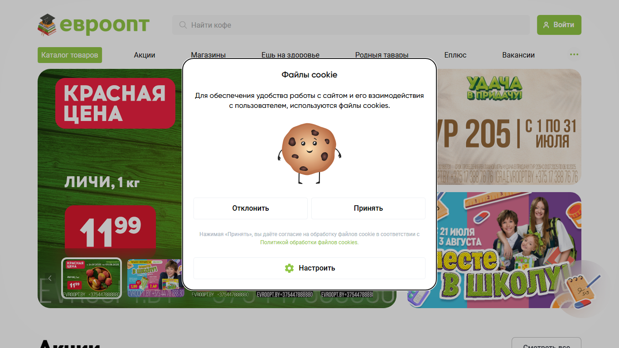Accept cookies with the Принять button
Screen dimensions: 619x348
click(368, 208)
